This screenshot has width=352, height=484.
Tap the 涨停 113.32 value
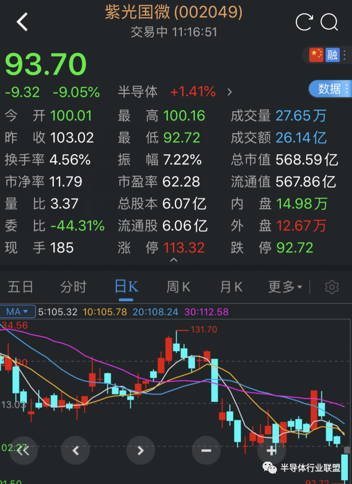coord(184,248)
